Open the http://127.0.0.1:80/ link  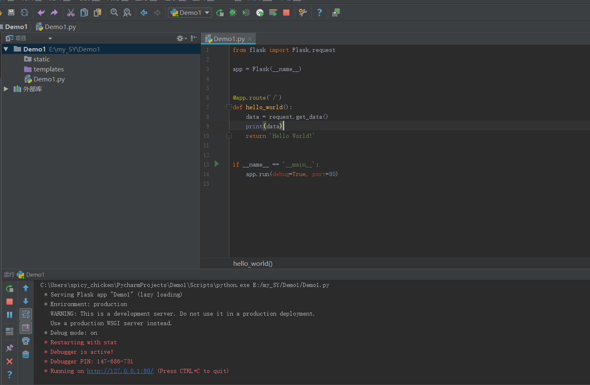pos(120,371)
